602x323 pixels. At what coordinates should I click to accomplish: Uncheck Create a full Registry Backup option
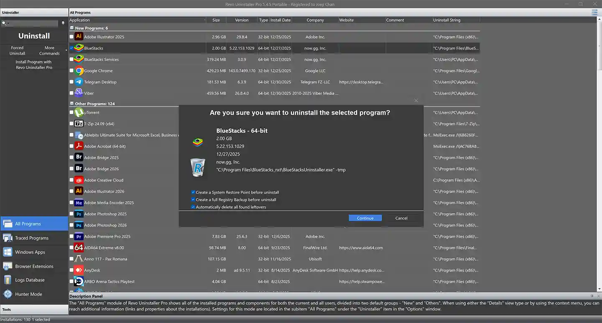(x=193, y=200)
